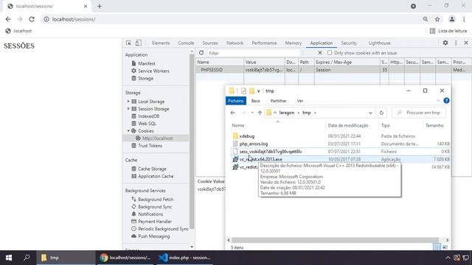Open Cache Storage entry
This screenshot has height=265, width=472.
[x=152, y=169]
